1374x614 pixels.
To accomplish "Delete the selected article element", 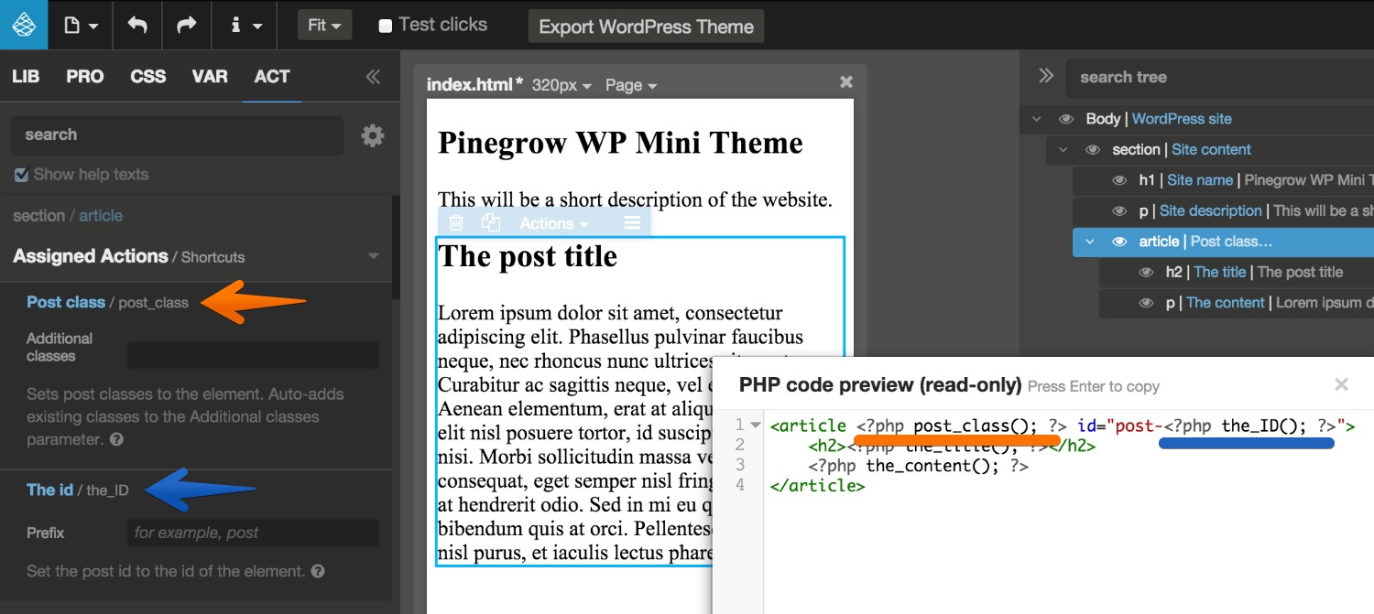I will [456, 222].
